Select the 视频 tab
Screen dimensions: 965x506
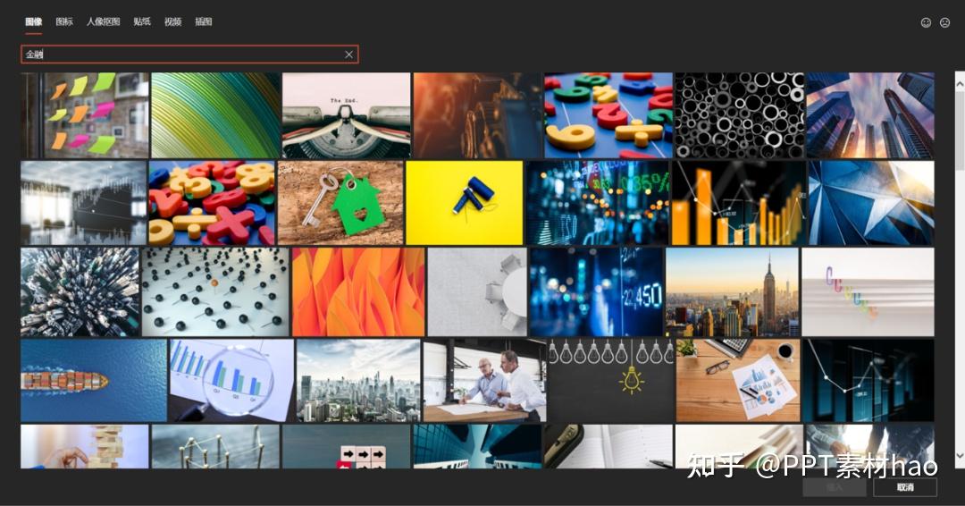click(x=173, y=21)
